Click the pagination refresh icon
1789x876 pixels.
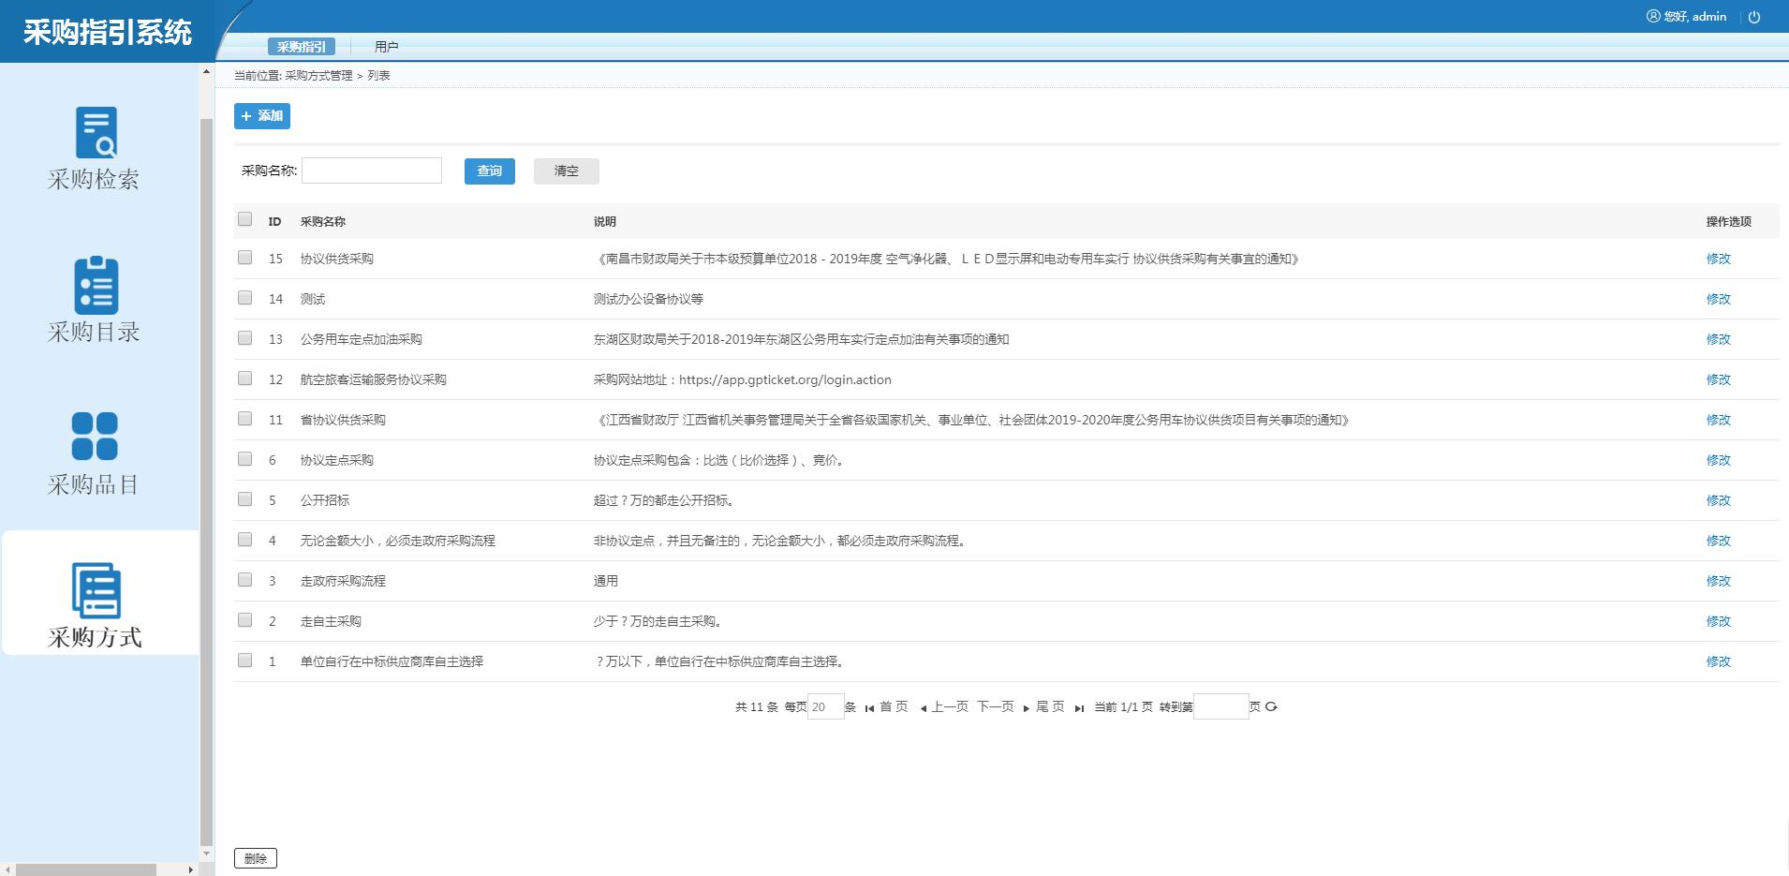[x=1271, y=706]
